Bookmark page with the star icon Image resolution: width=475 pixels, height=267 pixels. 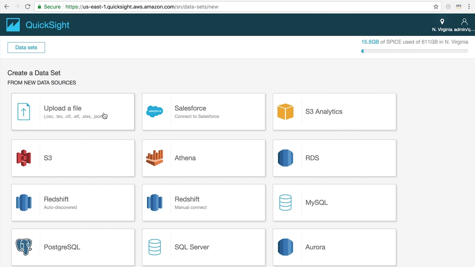pyautogui.click(x=436, y=7)
